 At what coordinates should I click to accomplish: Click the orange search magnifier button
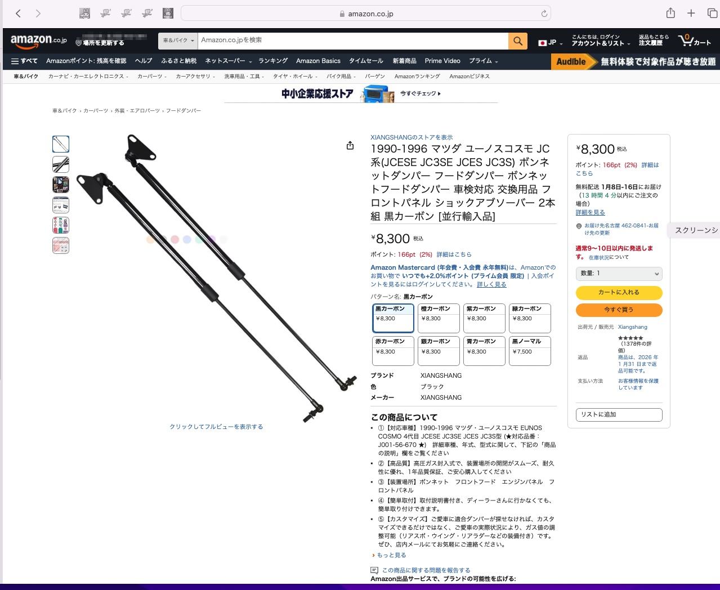[517, 41]
